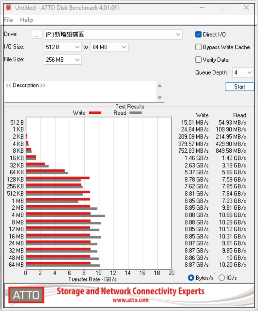Enable the Verify Data checkbox

[198, 60]
